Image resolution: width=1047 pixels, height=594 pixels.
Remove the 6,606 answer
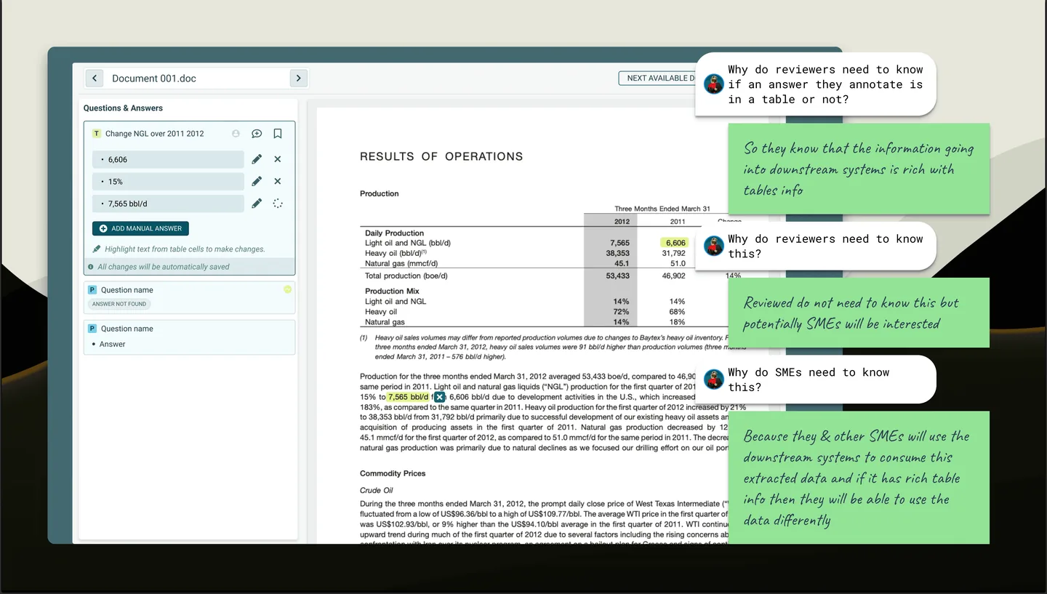278,159
